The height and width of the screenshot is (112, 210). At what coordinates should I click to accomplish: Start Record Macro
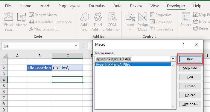(x=43, y=15)
